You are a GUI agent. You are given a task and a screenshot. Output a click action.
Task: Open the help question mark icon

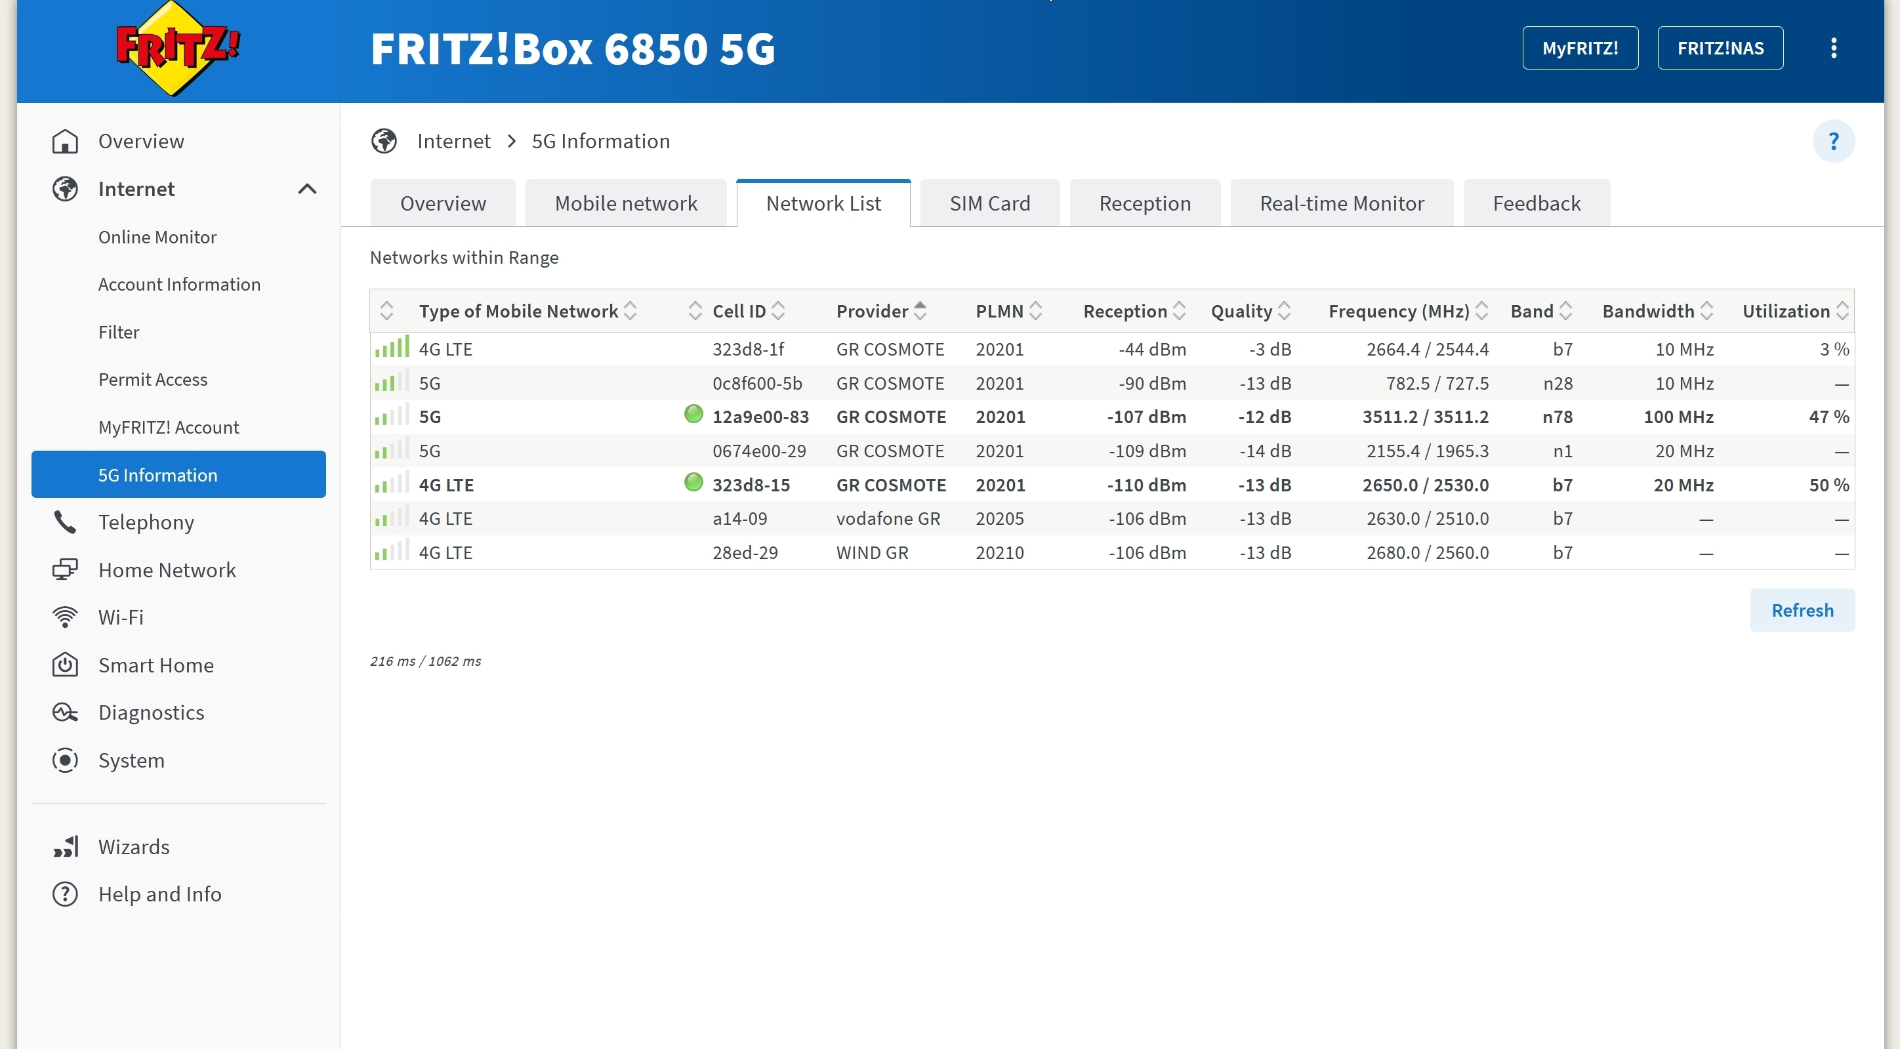coord(1834,141)
